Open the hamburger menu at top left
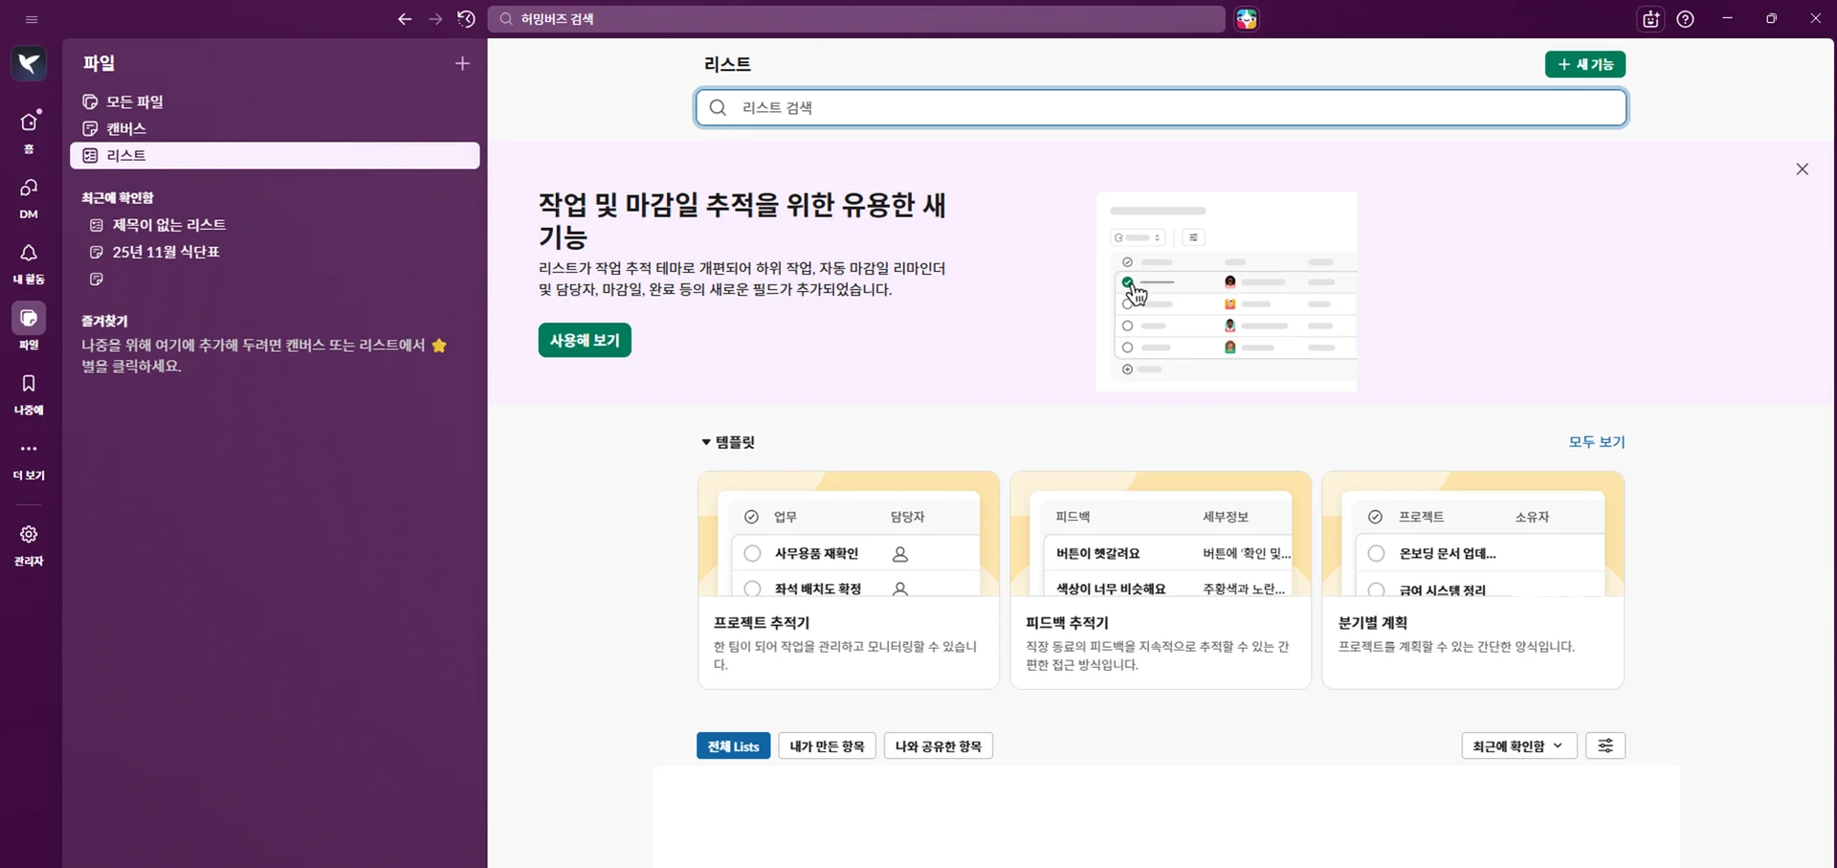The image size is (1837, 868). [32, 19]
